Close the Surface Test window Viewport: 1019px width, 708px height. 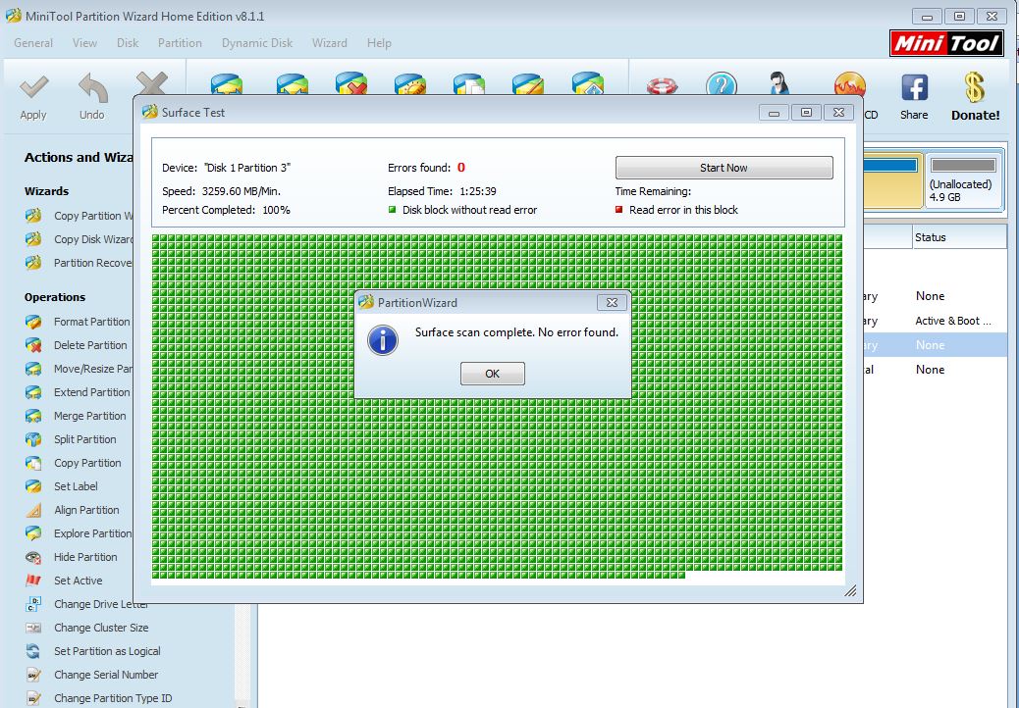[x=839, y=112]
